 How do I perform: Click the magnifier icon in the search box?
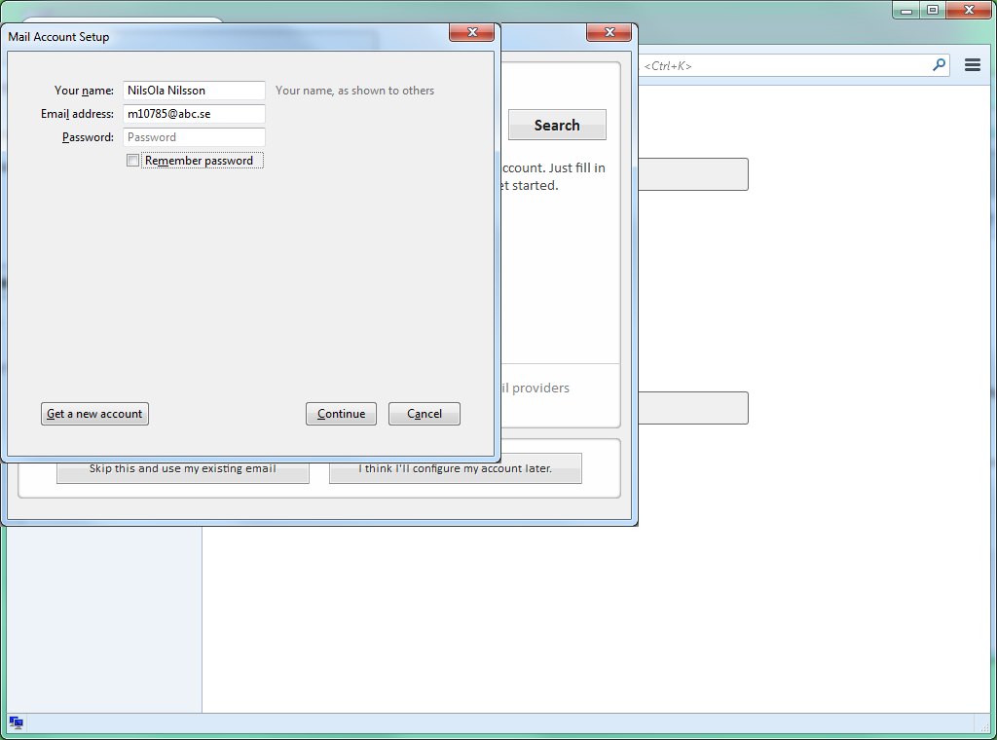[939, 65]
